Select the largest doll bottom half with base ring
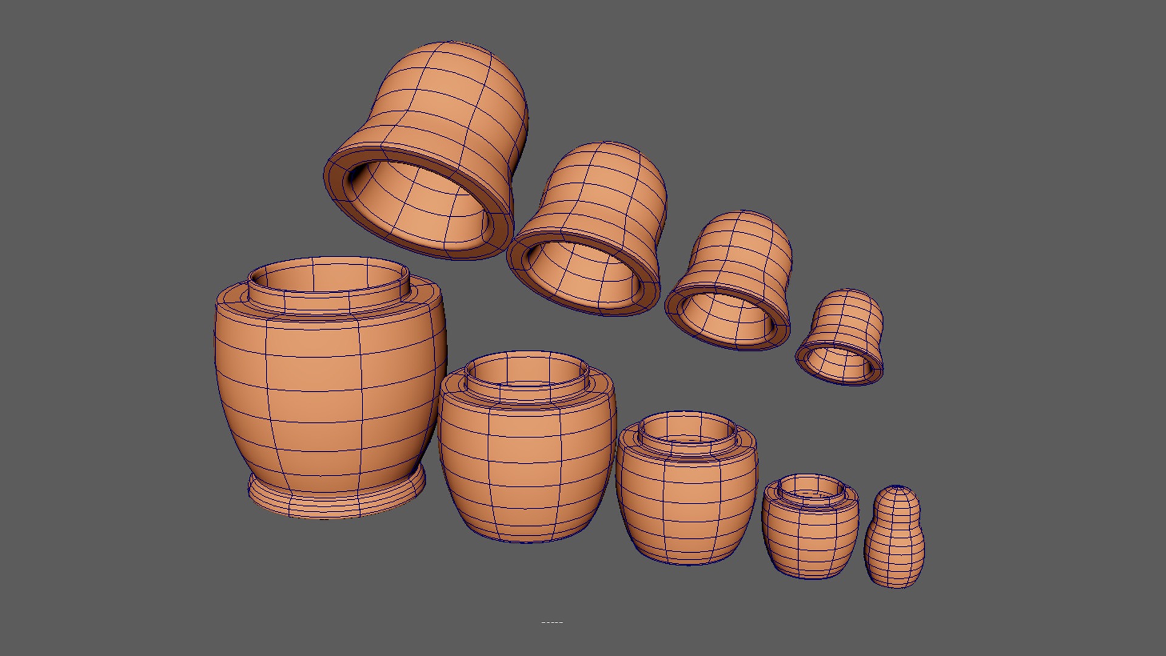Viewport: 1166px width, 656px height. click(330, 389)
